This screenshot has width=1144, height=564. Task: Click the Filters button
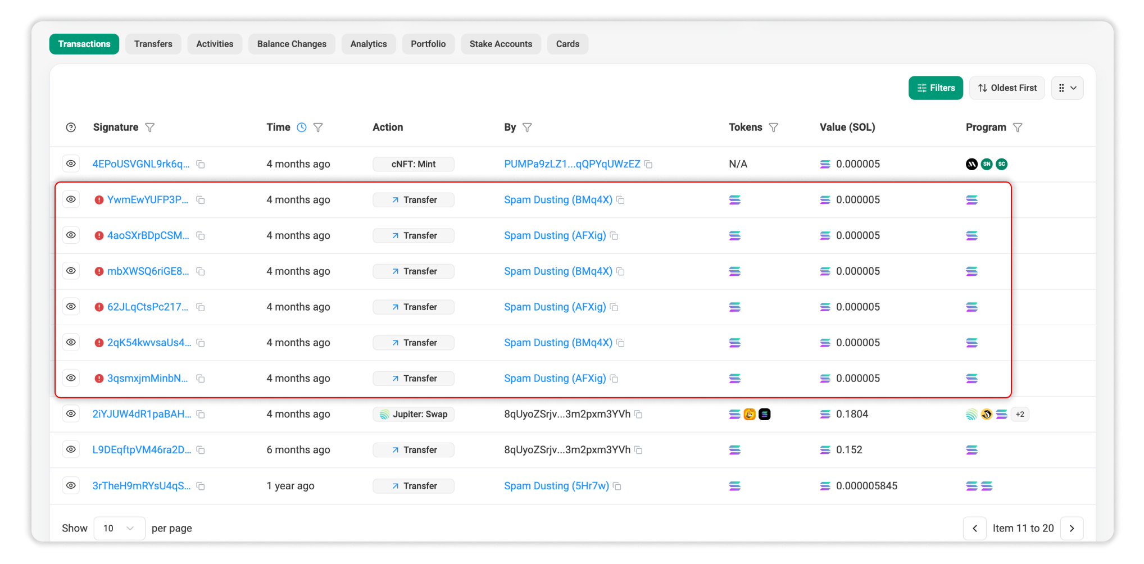[936, 88]
